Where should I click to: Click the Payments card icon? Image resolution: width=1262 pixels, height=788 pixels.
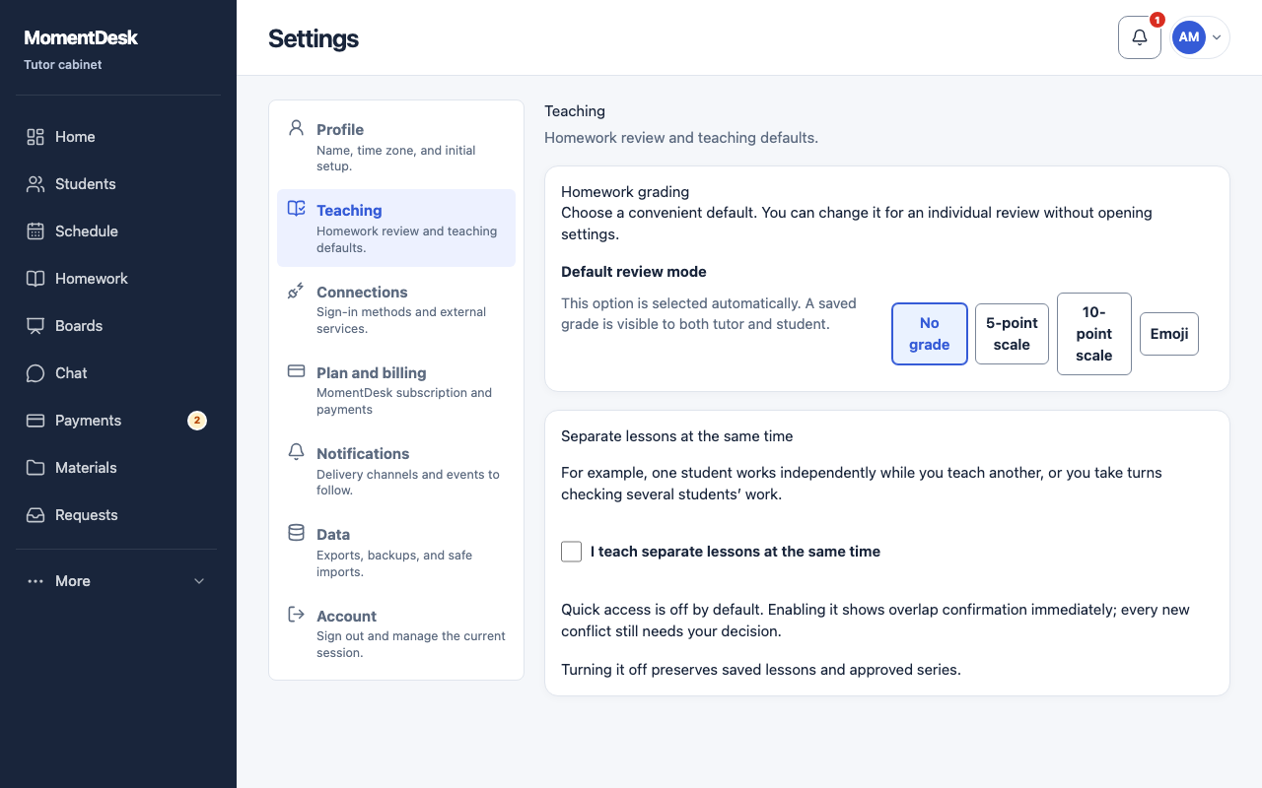point(35,421)
